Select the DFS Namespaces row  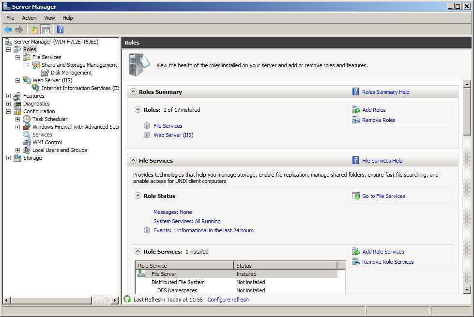(x=236, y=290)
